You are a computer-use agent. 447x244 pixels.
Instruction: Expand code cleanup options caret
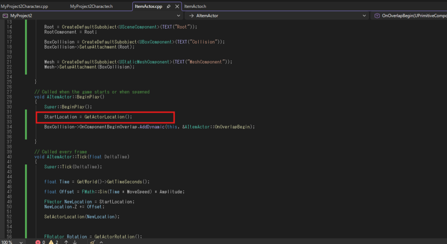[101, 241]
